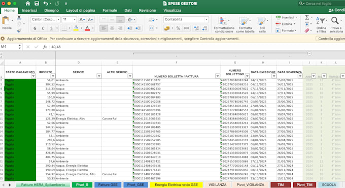Open filter dropdown for STATO PAGAMENTO
The width and height of the screenshot is (345, 188).
tap(33, 76)
